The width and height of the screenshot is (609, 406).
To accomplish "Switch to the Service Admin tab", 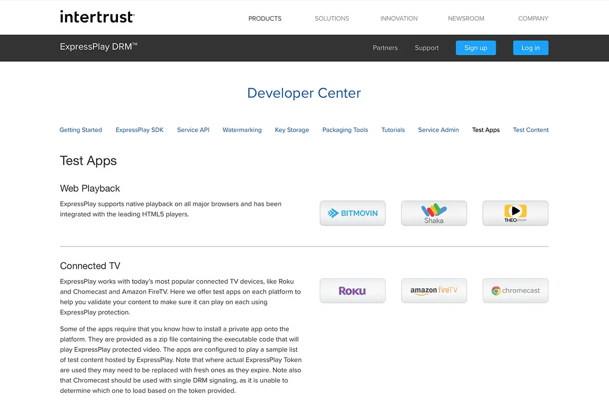I will coord(438,130).
